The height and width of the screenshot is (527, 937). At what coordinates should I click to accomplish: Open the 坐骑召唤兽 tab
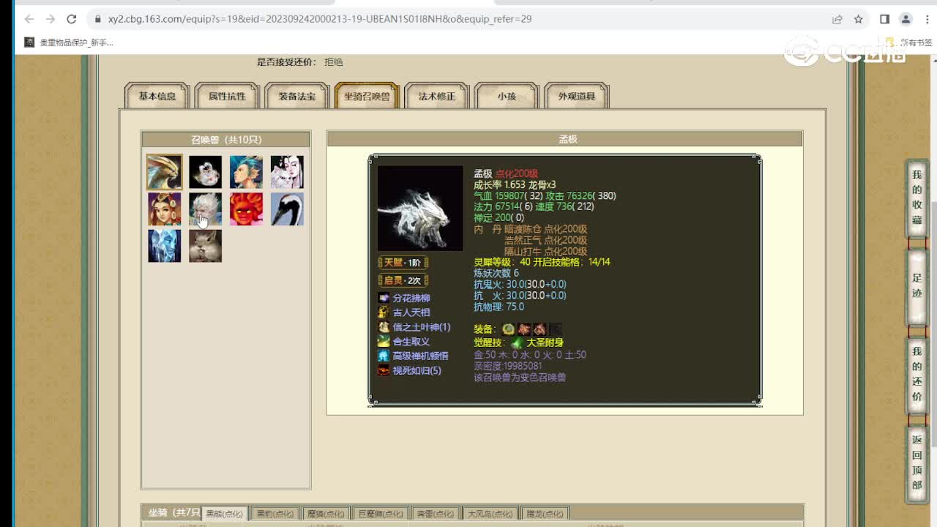click(367, 96)
